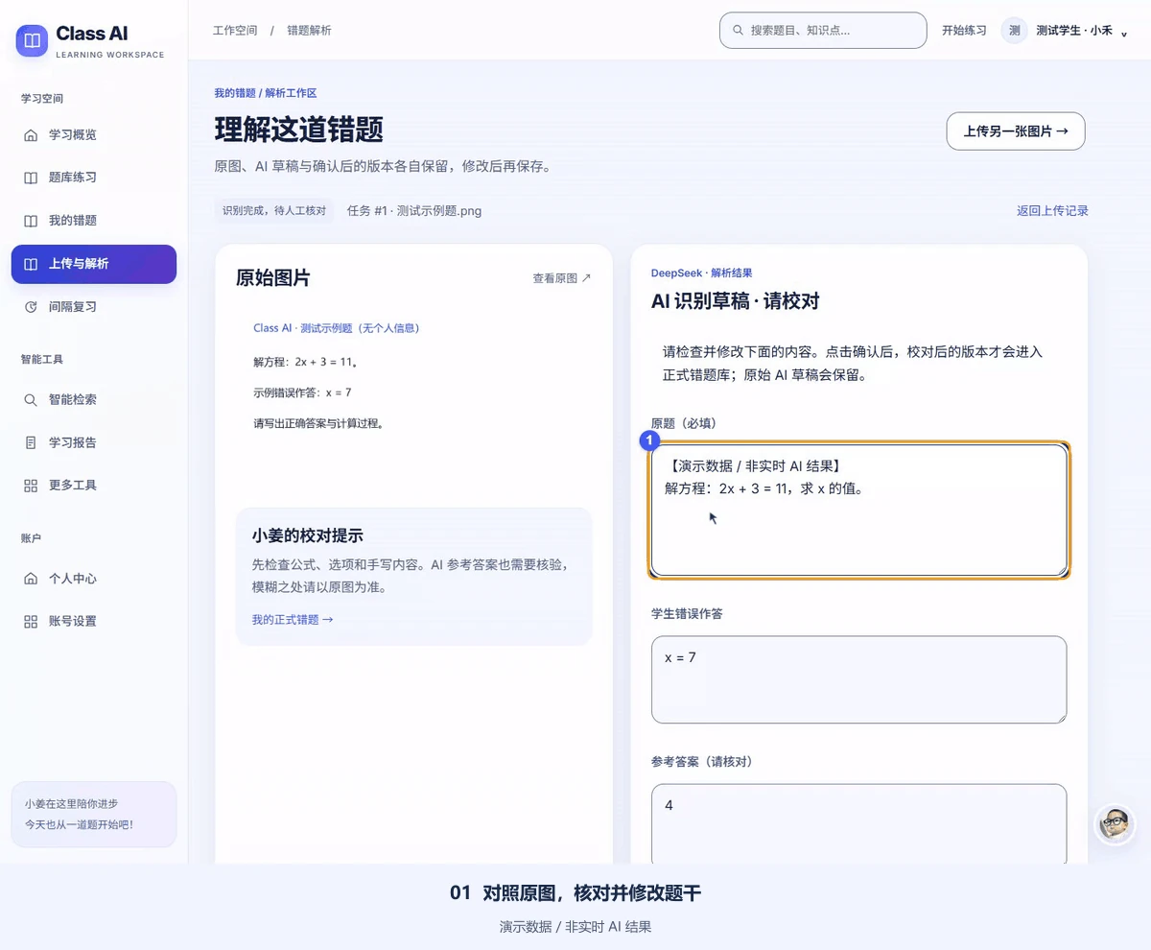Click the 测试学生 · 小禾 user name
Screen dimensions: 1151x950
[x=1074, y=31]
